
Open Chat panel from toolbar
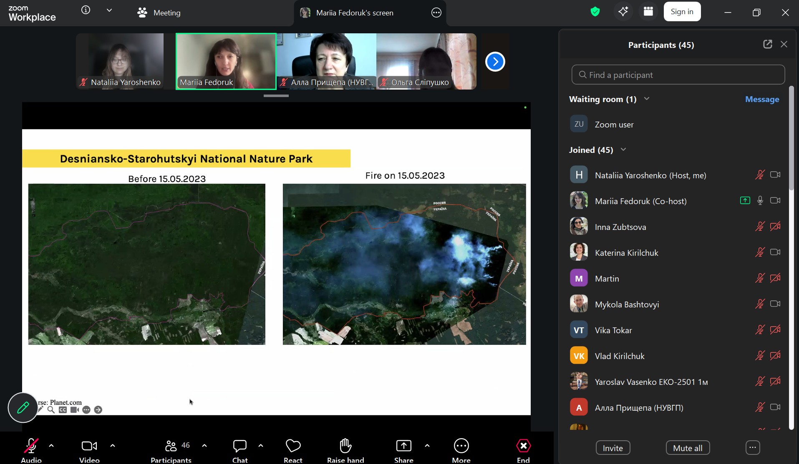(x=240, y=450)
